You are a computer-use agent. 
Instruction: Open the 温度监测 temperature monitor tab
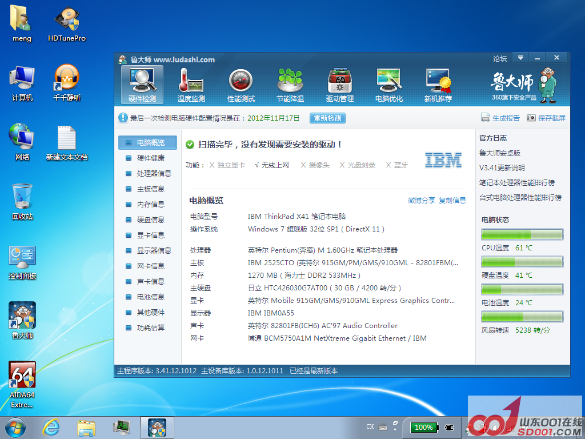[x=191, y=85]
